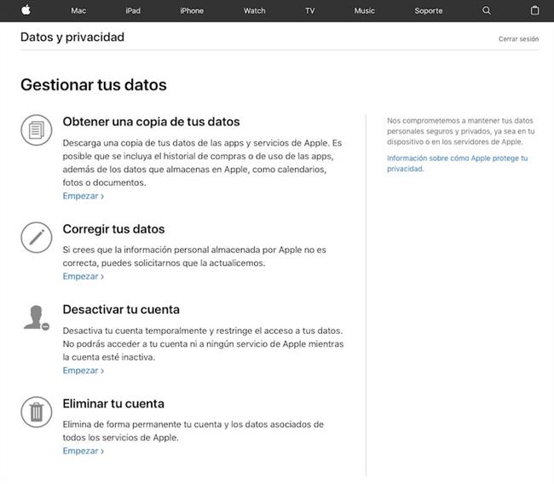Click the deactivate account person icon
Image resolution: width=554 pixels, height=484 pixels.
pyautogui.click(x=37, y=318)
